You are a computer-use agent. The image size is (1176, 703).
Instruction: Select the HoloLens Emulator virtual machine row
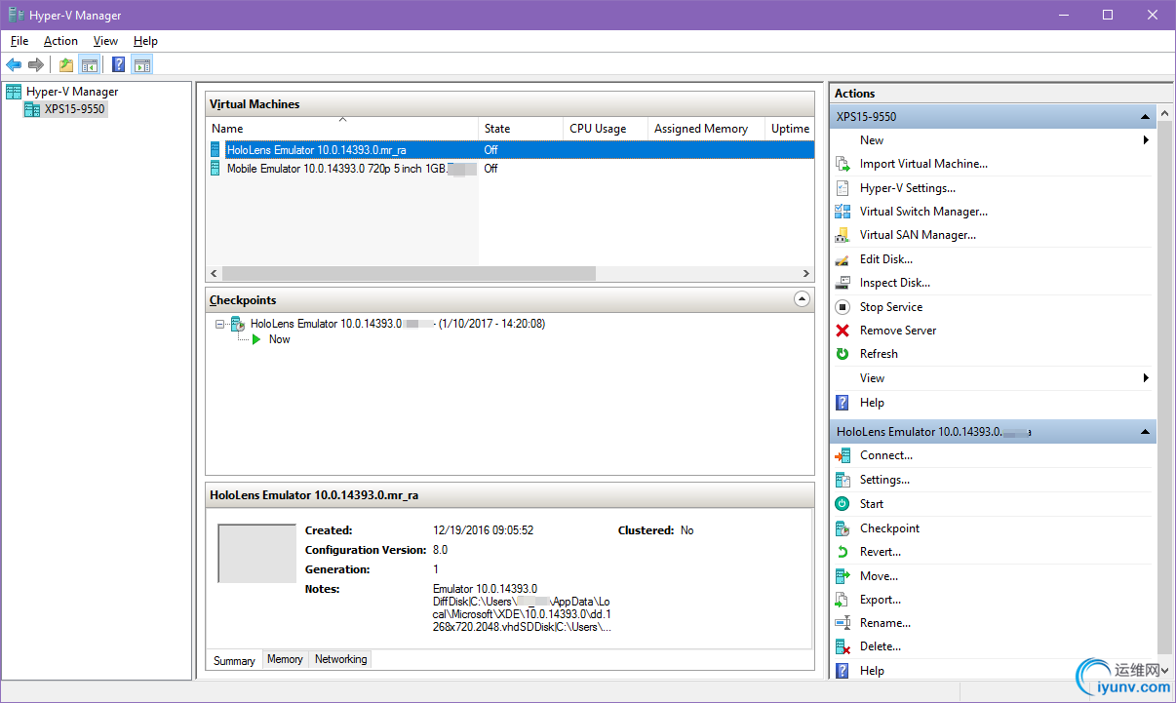[510, 150]
